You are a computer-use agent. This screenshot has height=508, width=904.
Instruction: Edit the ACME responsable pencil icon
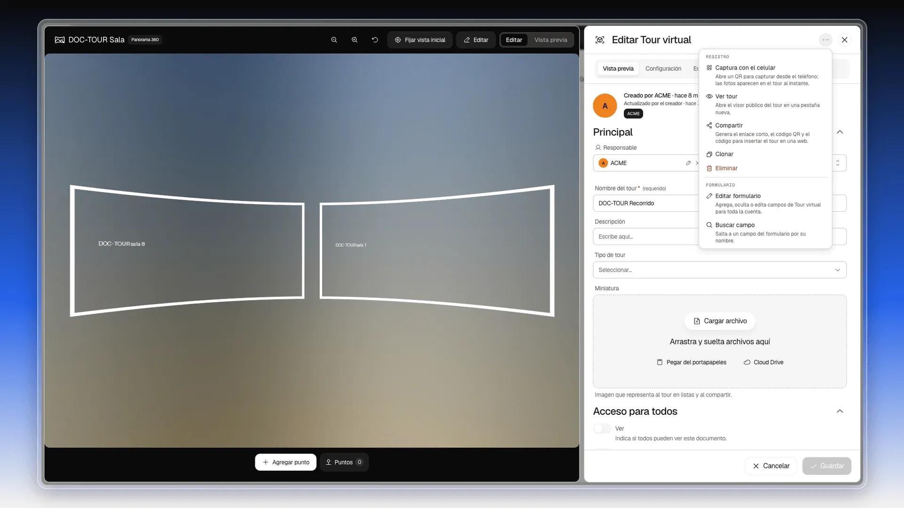pyautogui.click(x=688, y=163)
